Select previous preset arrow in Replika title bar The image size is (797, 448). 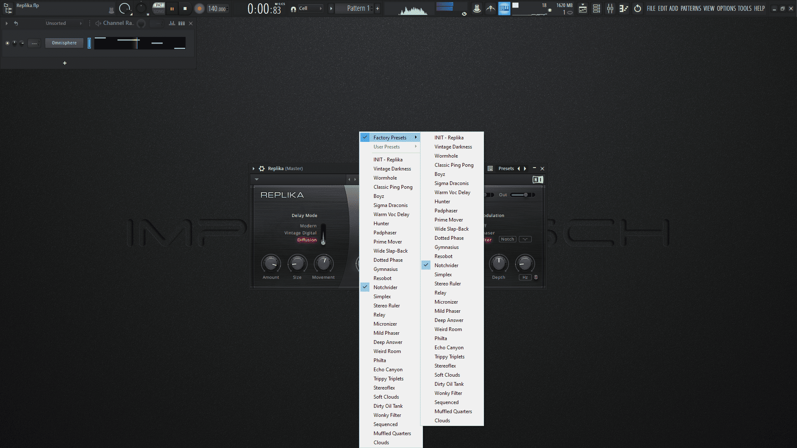pyautogui.click(x=518, y=168)
